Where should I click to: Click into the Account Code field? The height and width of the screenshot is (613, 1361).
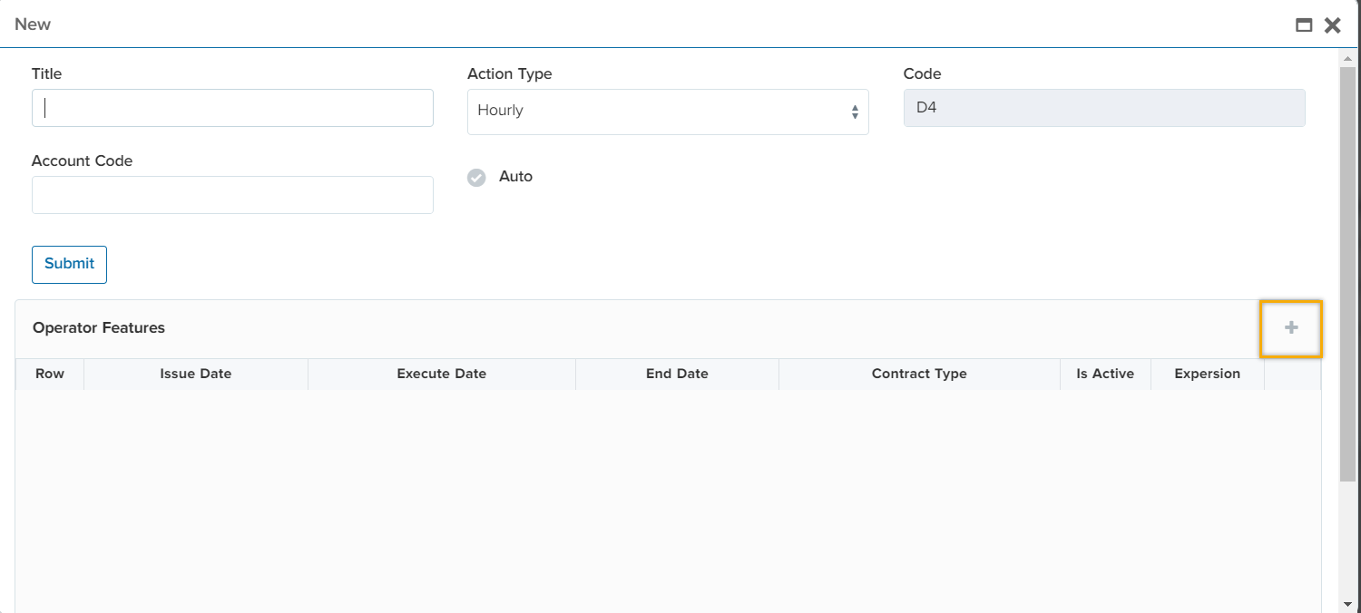232,195
